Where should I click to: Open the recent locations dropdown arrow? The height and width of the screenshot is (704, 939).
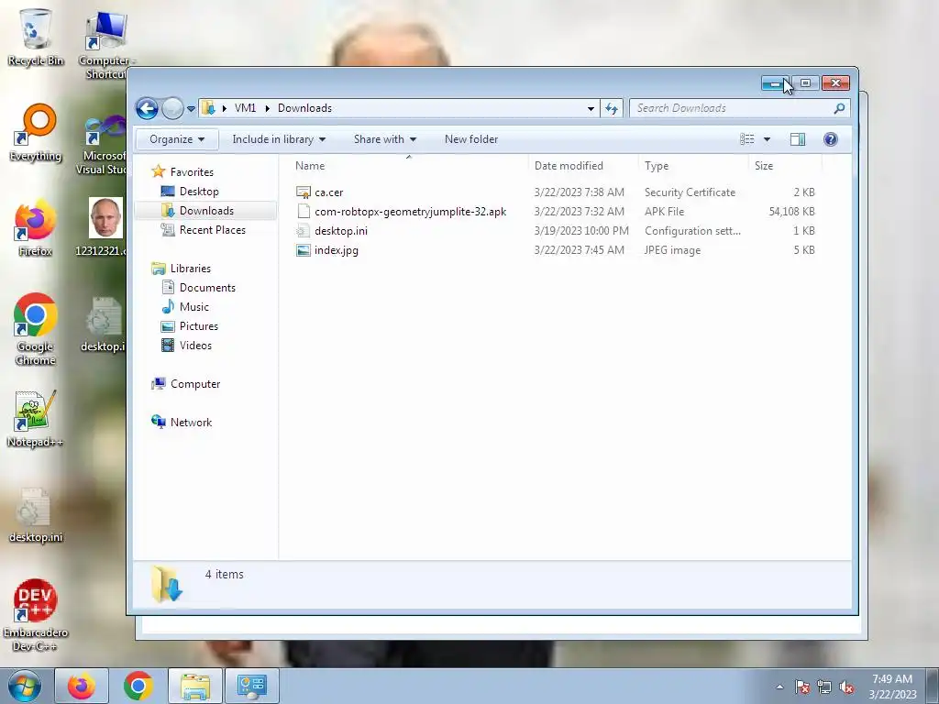pos(191,109)
